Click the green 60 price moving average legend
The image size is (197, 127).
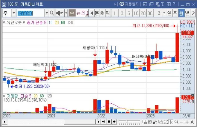pos(63,23)
